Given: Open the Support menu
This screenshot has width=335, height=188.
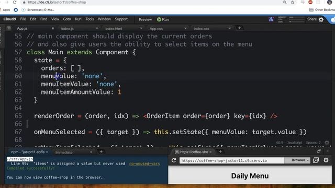Looking at the screenshot, I should [x=121, y=19].
